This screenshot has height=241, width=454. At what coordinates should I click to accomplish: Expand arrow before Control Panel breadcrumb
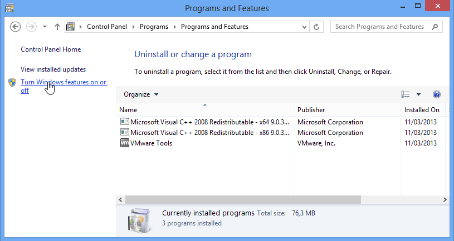81,27
